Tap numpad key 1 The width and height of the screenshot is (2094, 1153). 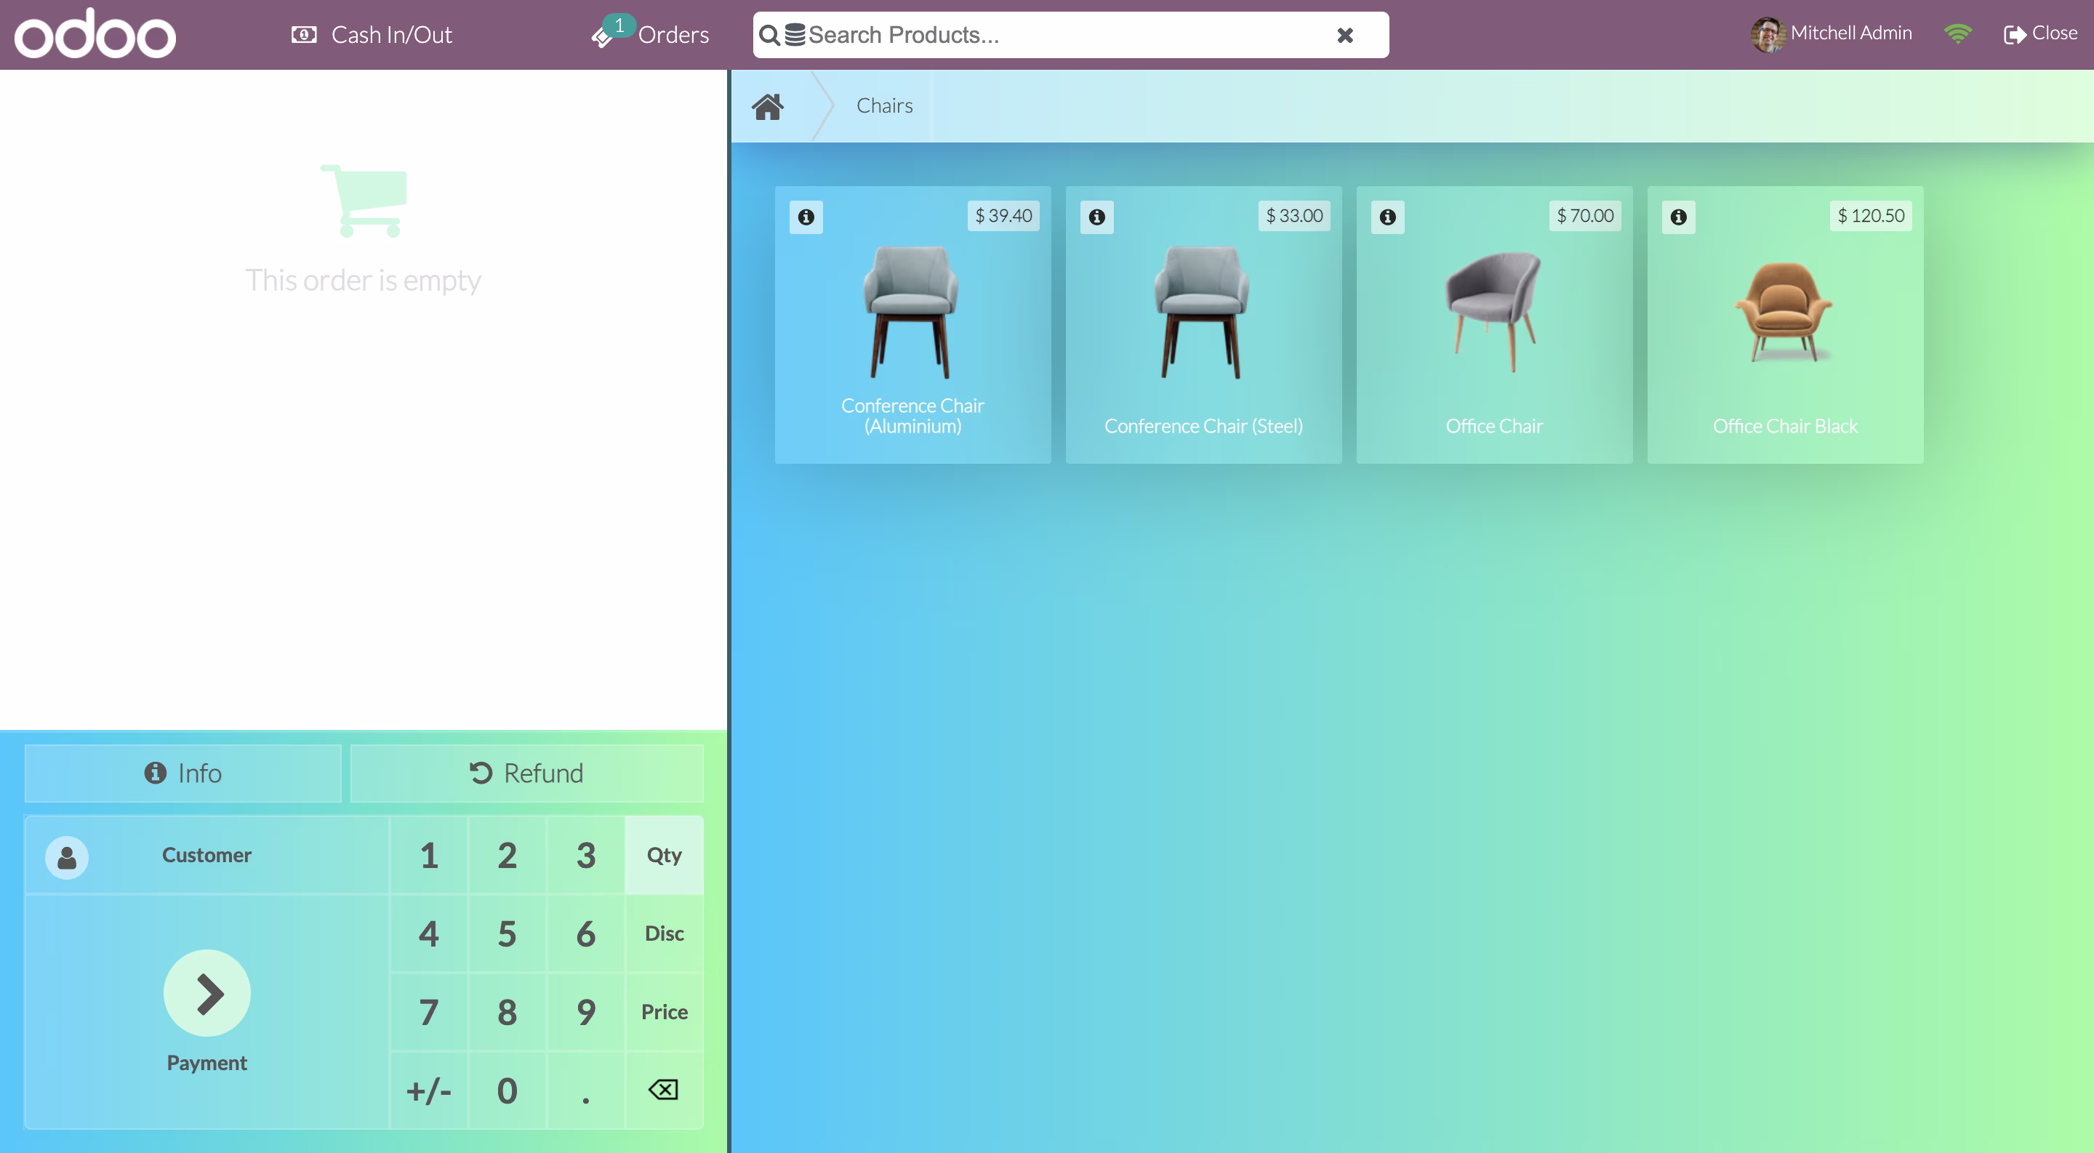tap(429, 856)
